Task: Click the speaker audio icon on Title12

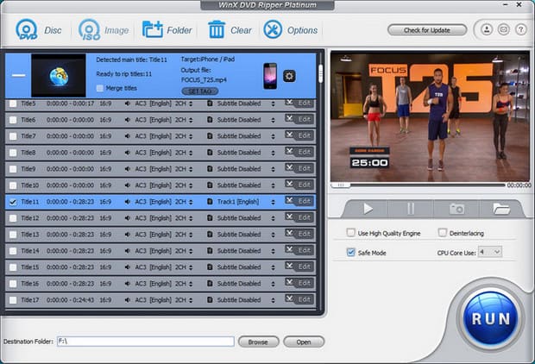Action: click(x=127, y=218)
